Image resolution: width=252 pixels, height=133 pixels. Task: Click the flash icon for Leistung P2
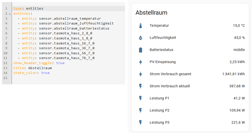(x=141, y=111)
